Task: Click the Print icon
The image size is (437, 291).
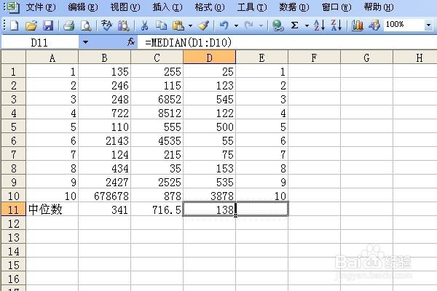Action: (69, 25)
